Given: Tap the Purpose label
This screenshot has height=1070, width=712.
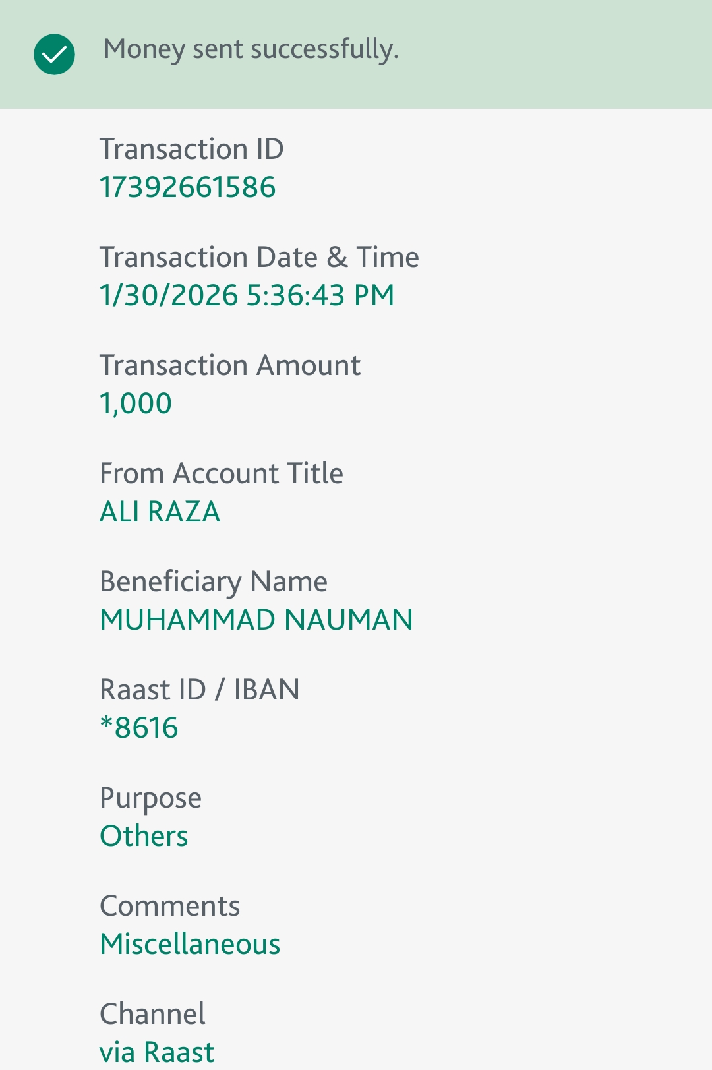Looking at the screenshot, I should point(150,798).
